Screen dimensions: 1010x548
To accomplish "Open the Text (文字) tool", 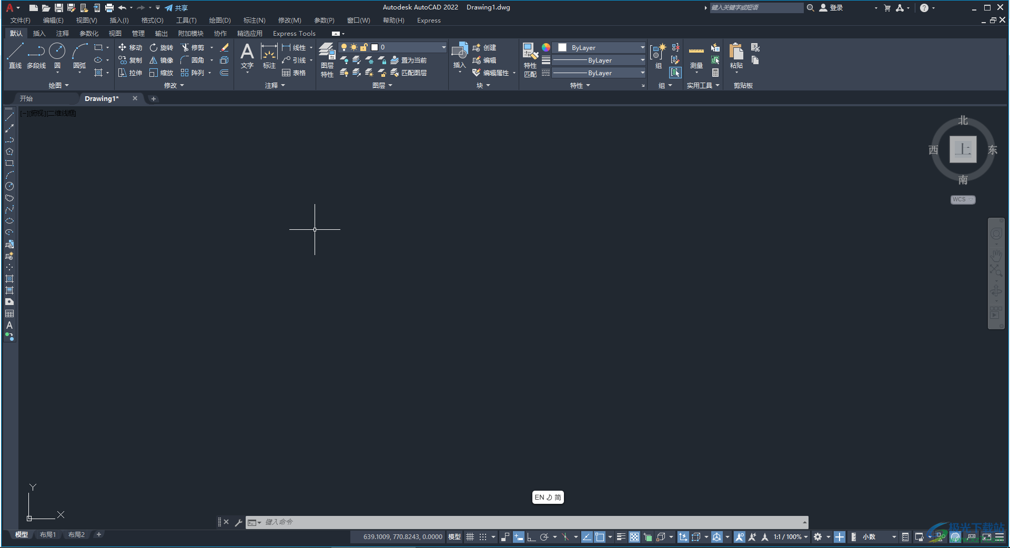I will [x=247, y=56].
